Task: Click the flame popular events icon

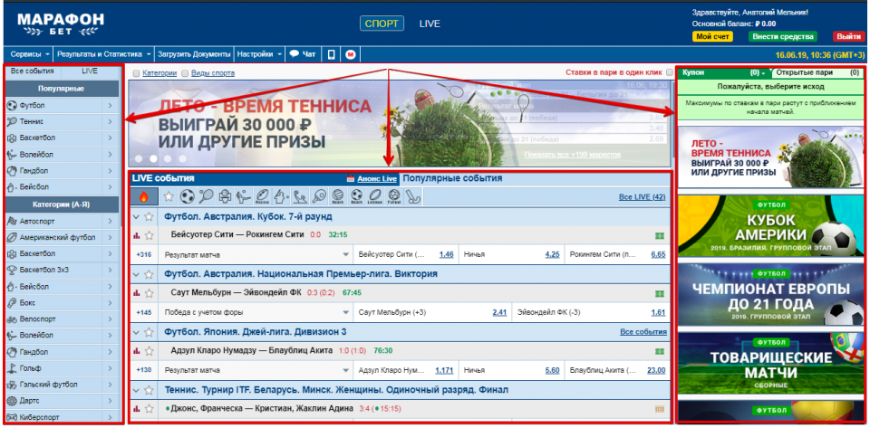Action: click(x=143, y=196)
